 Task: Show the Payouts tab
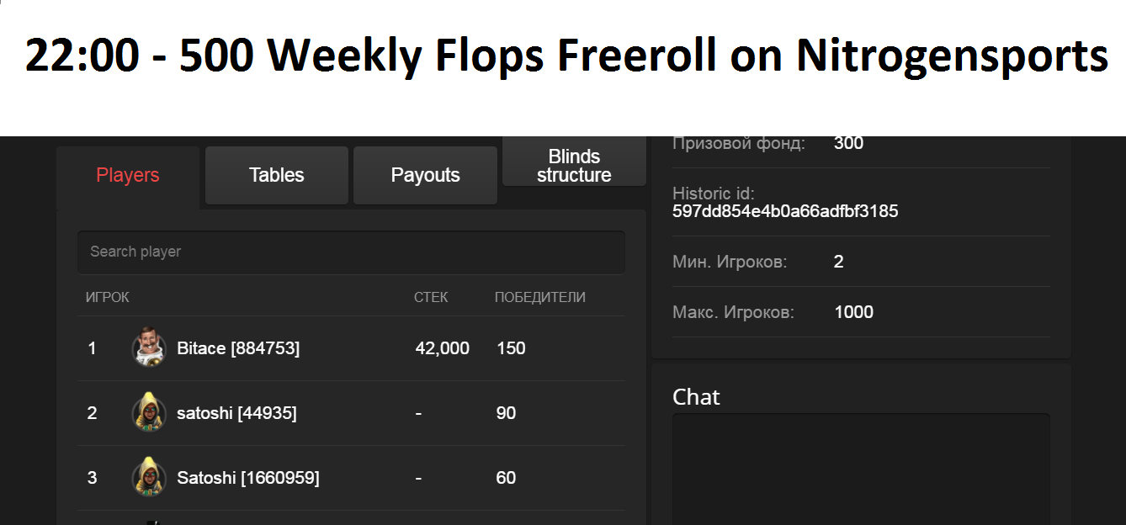pyautogui.click(x=425, y=175)
